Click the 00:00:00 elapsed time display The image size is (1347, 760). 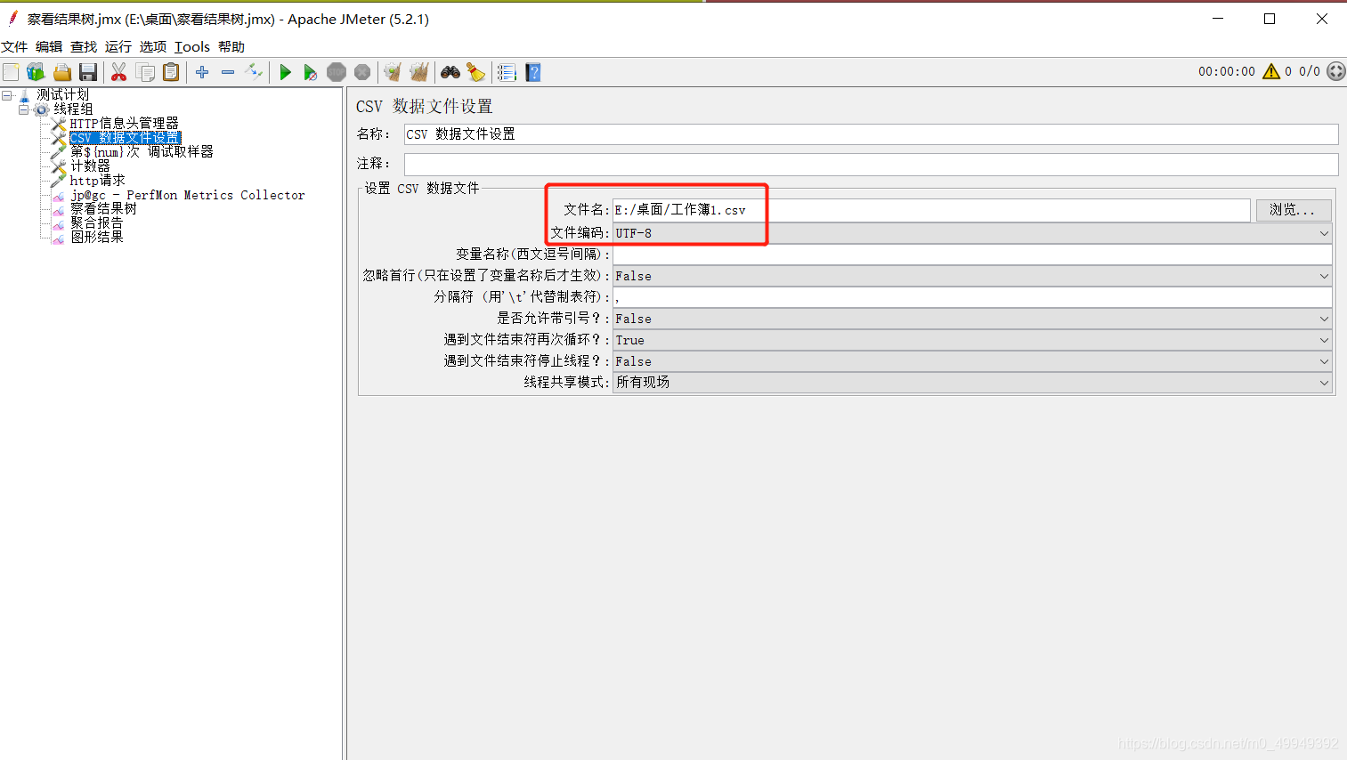[1226, 71]
